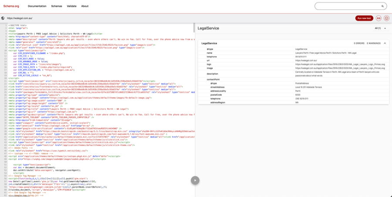Click the search magnifier icon
This screenshot has height=197, width=392.
[382, 6]
